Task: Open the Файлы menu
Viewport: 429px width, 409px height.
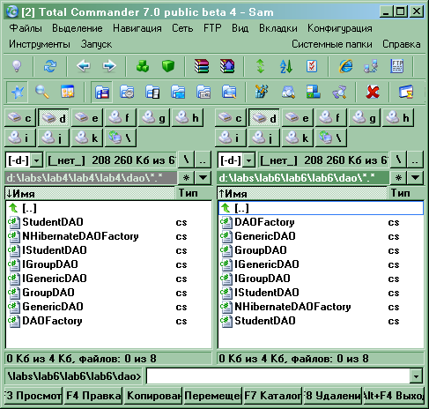Action: point(26,28)
